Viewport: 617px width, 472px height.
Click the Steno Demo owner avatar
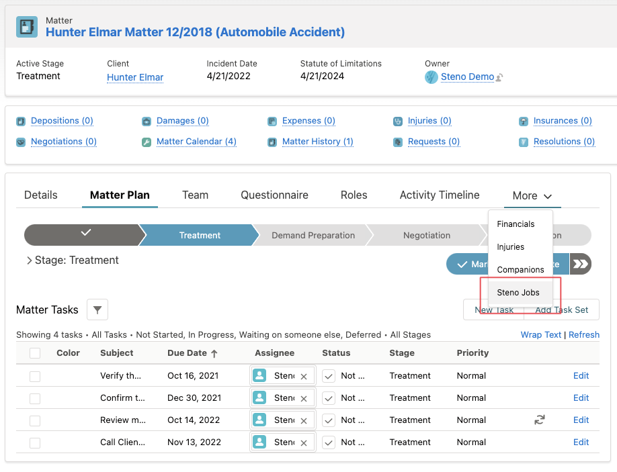(x=431, y=77)
